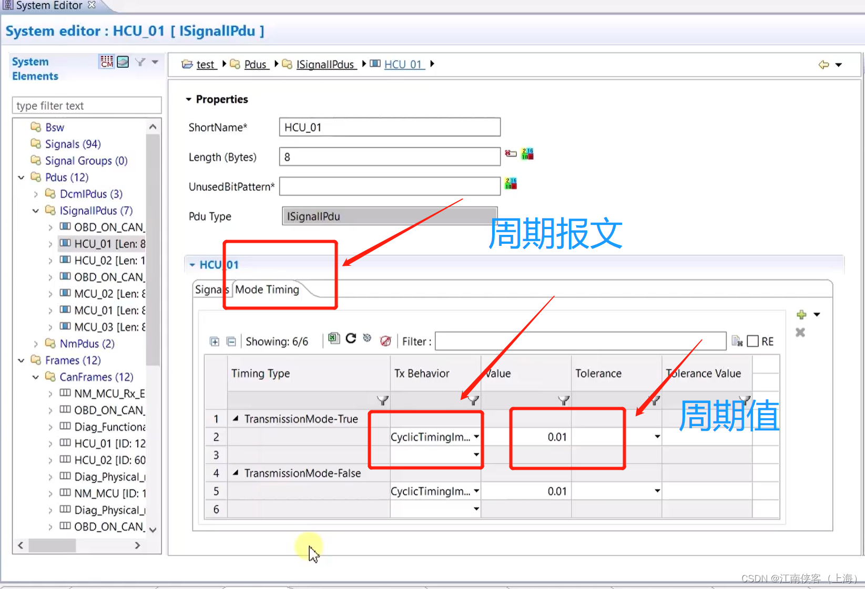Select the Bsw folder in tree
Image resolution: width=865 pixels, height=589 pixels.
tap(54, 127)
